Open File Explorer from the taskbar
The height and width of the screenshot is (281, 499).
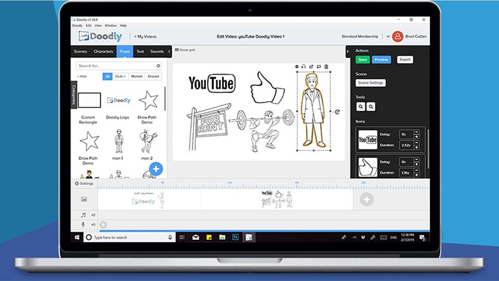[x=222, y=237]
